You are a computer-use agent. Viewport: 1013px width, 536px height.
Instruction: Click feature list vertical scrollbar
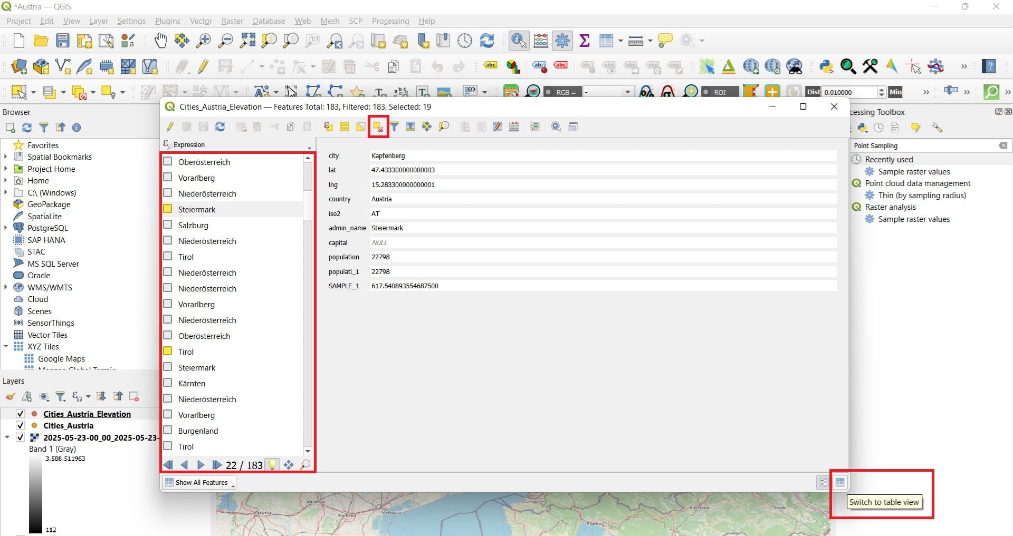coord(308,306)
